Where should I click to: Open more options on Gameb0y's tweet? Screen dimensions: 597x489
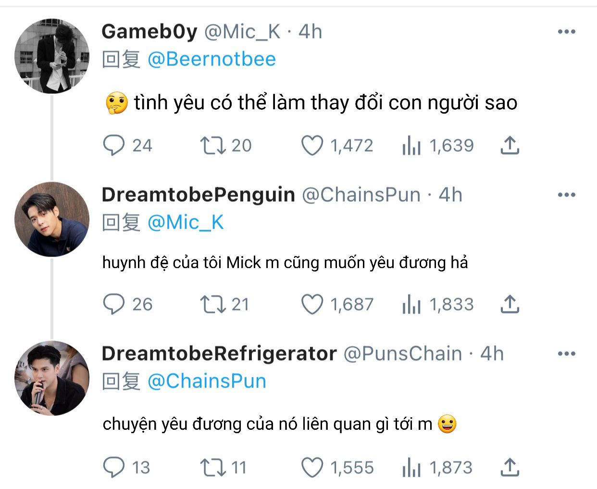(x=567, y=32)
